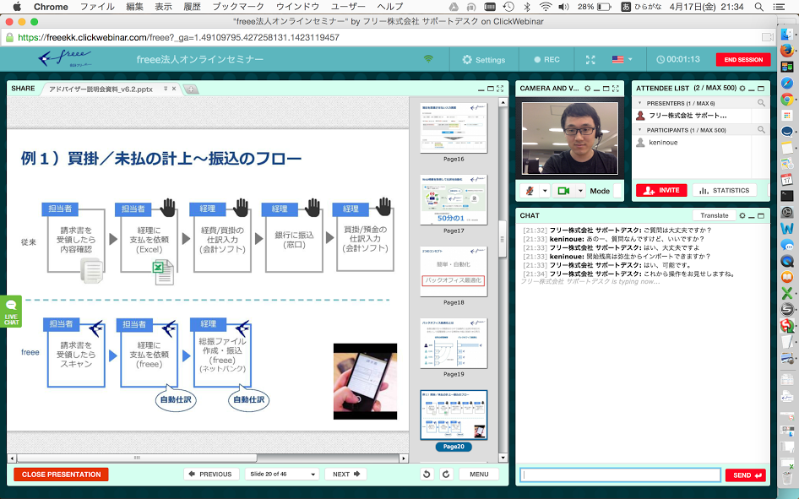Image resolution: width=799 pixels, height=499 pixels.
Task: Add new share tab with plus
Action: [x=191, y=89]
